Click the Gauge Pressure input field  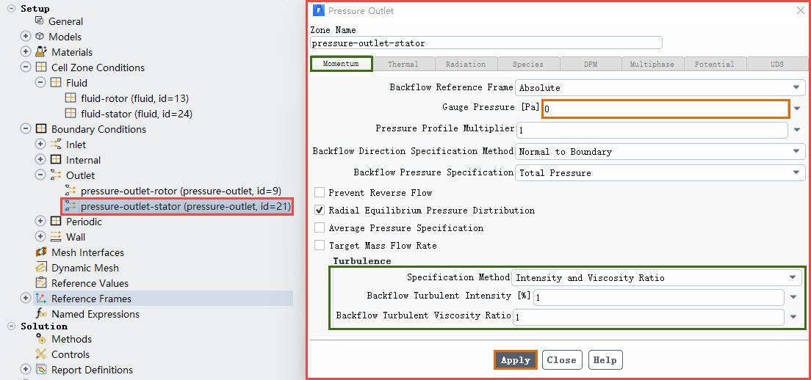(666, 109)
